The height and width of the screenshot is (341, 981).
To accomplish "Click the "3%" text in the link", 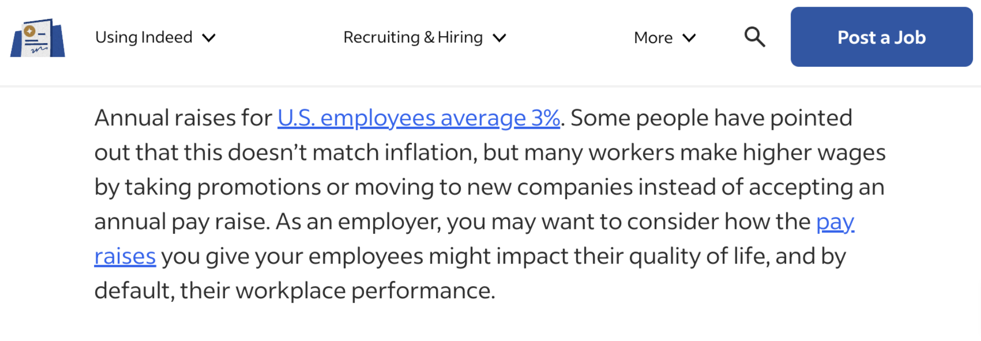I will click(x=545, y=118).
